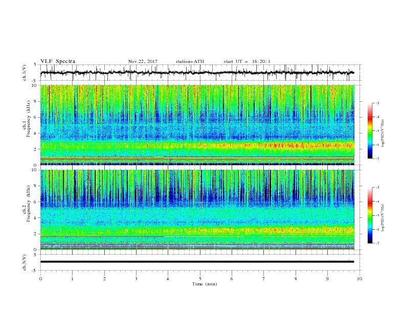This screenshot has height=313, width=405.
Task: Click the "Time (min)" axis label
Action: pyautogui.click(x=205, y=284)
